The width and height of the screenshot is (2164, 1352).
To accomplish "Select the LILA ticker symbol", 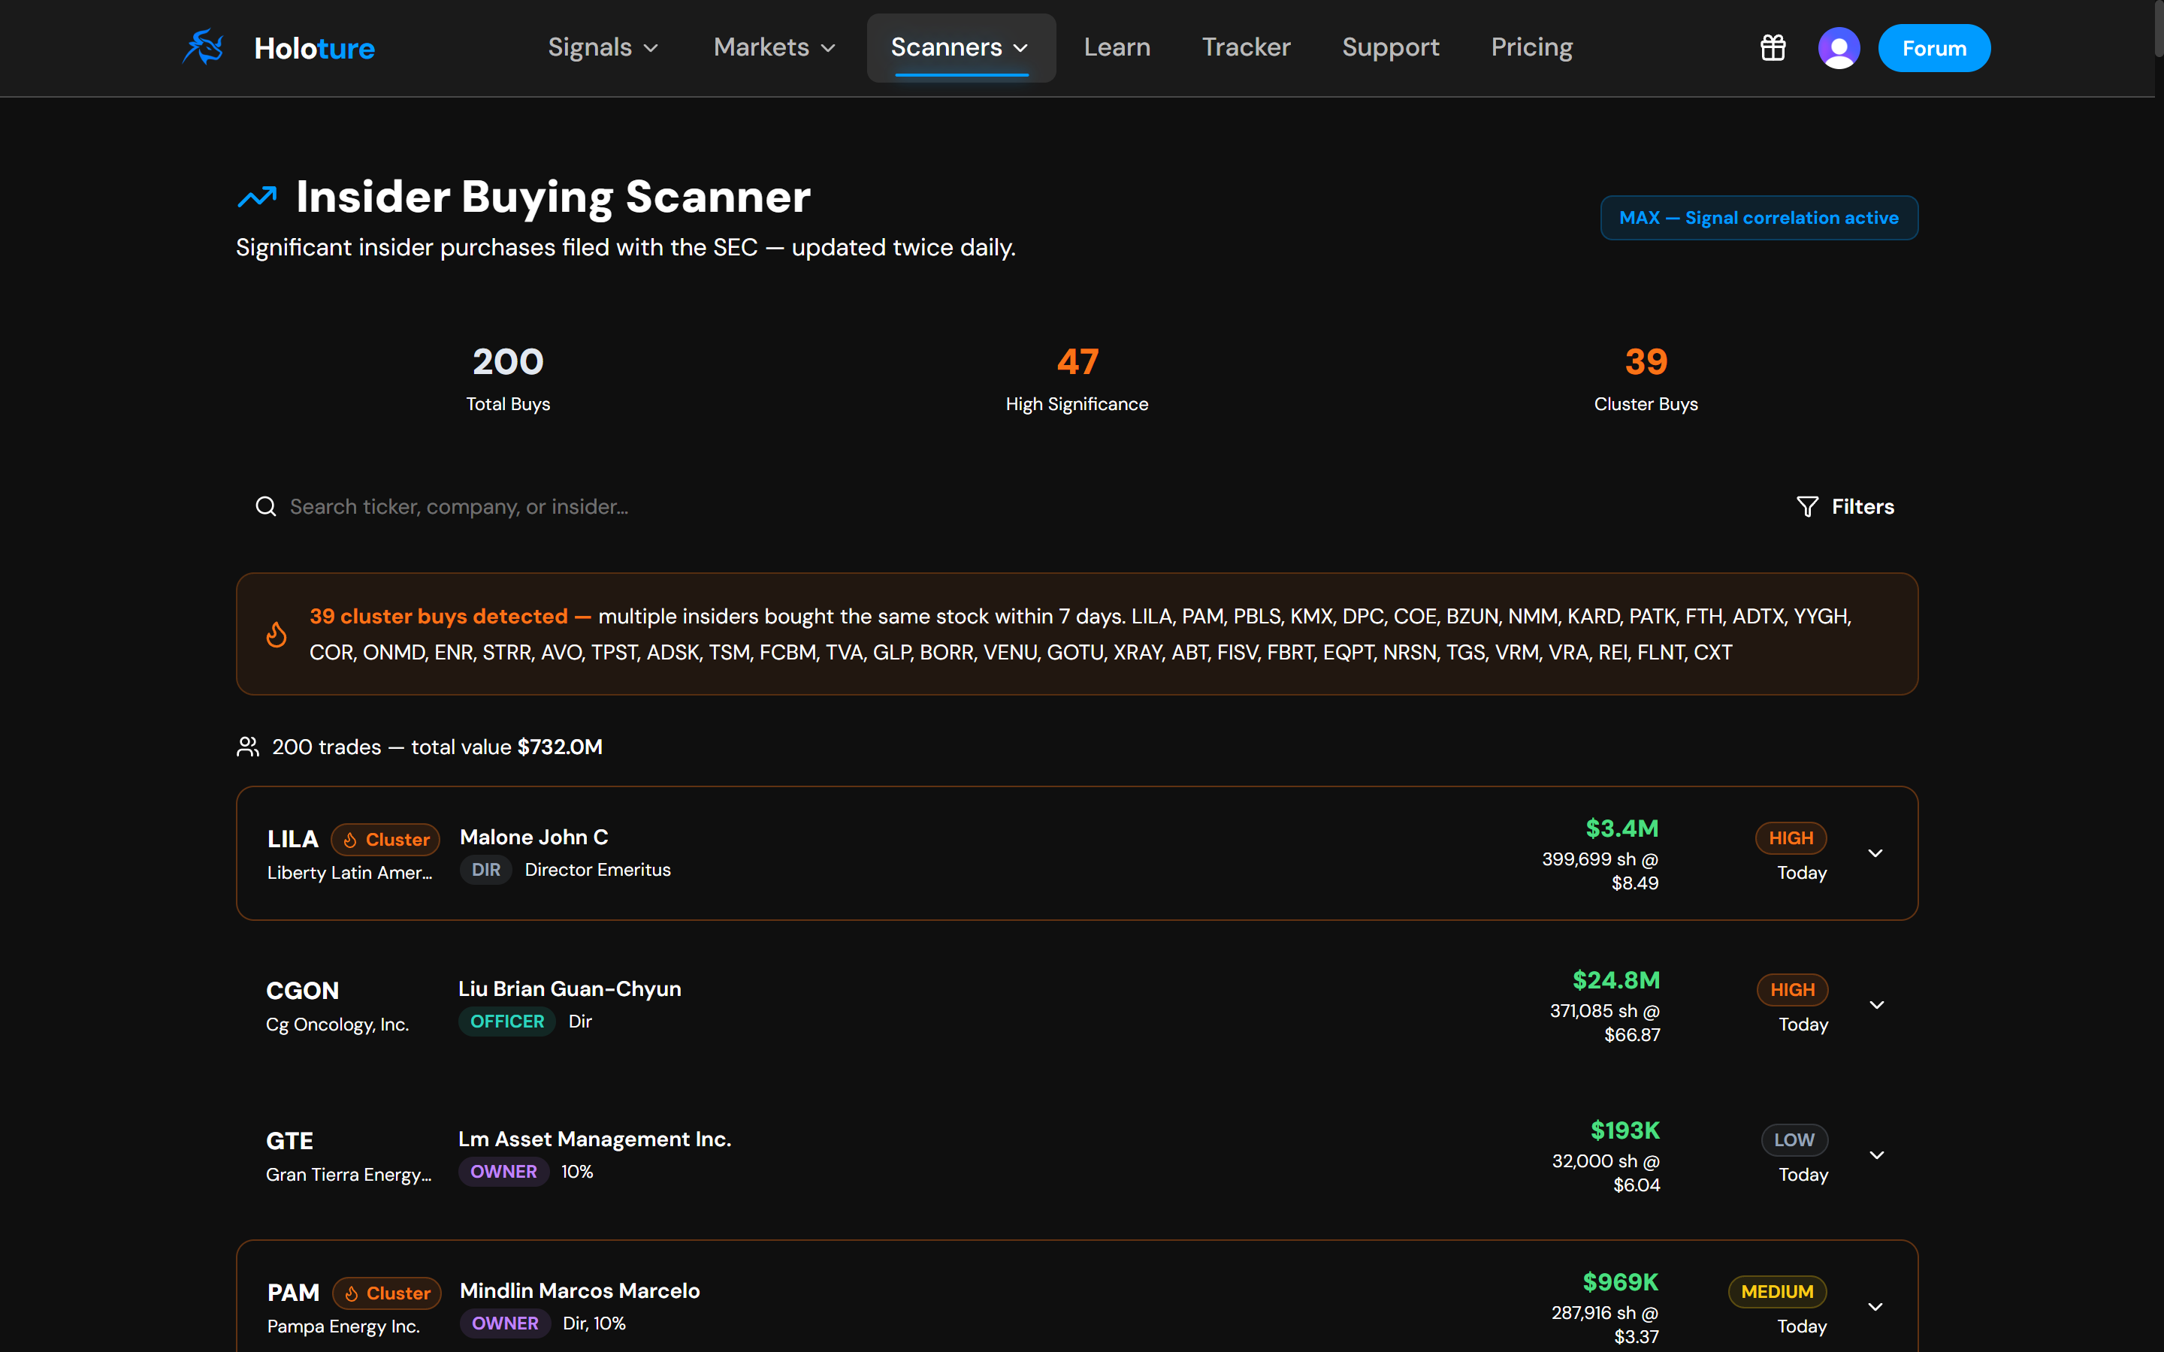I will point(292,839).
